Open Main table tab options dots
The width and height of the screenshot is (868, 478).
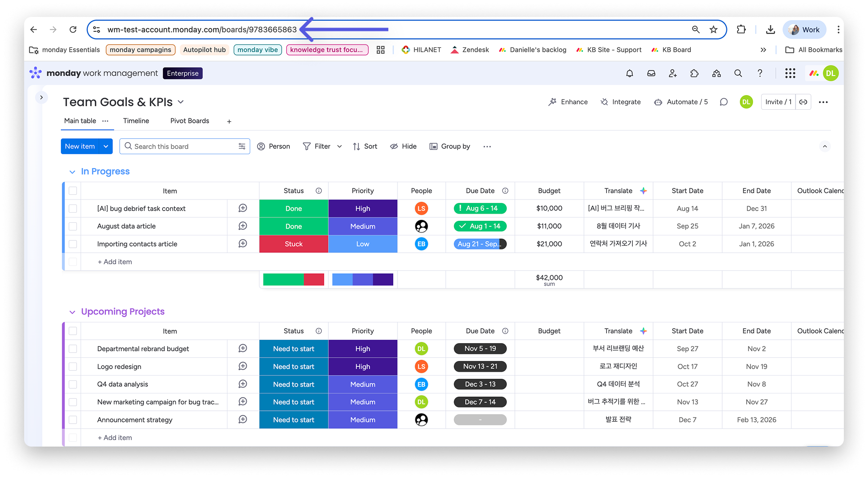point(105,121)
